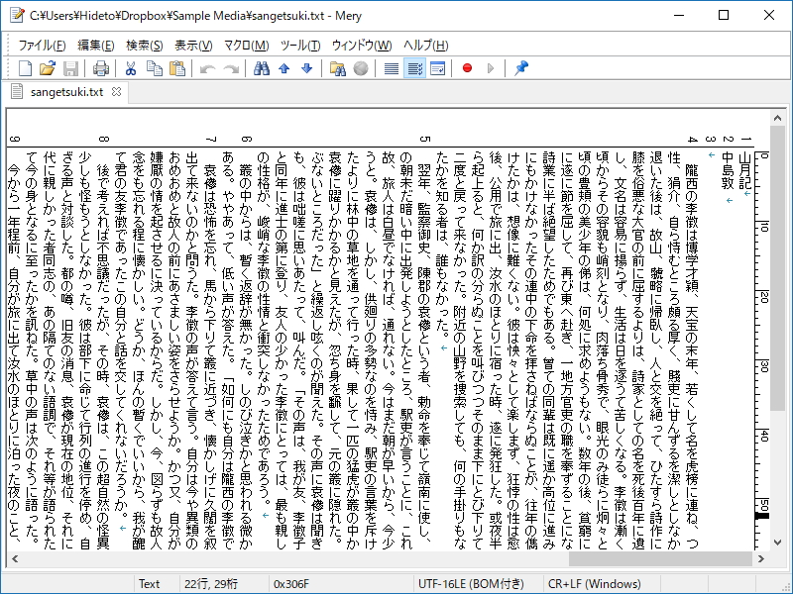Start macro recording with red record icon
This screenshot has width=793, height=594.
click(468, 68)
